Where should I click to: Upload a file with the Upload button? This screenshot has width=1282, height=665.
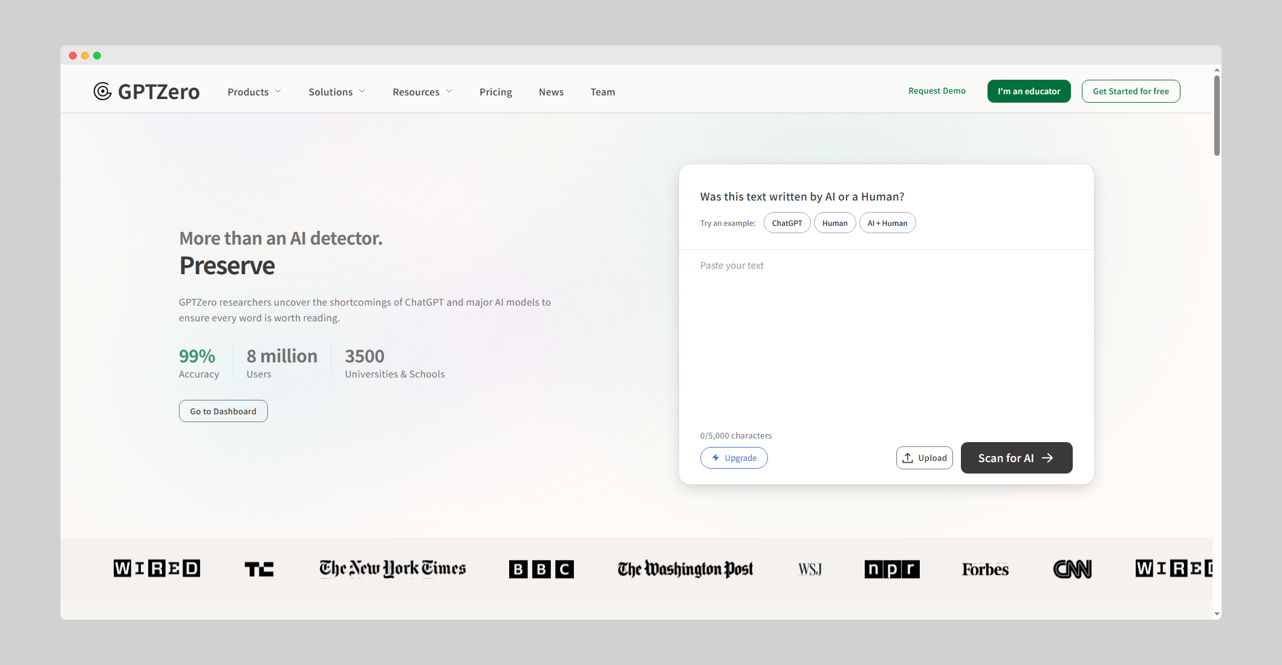pos(924,458)
